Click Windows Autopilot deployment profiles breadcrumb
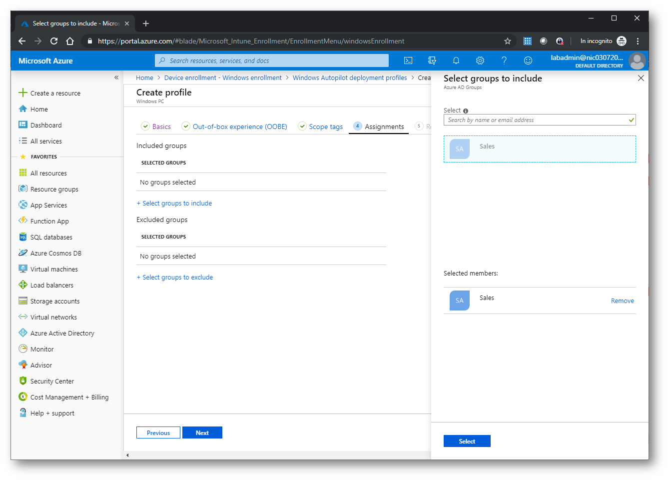 click(350, 77)
